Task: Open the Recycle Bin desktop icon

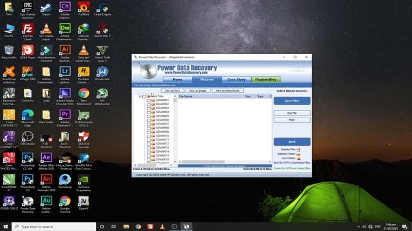Action: pyautogui.click(x=9, y=52)
